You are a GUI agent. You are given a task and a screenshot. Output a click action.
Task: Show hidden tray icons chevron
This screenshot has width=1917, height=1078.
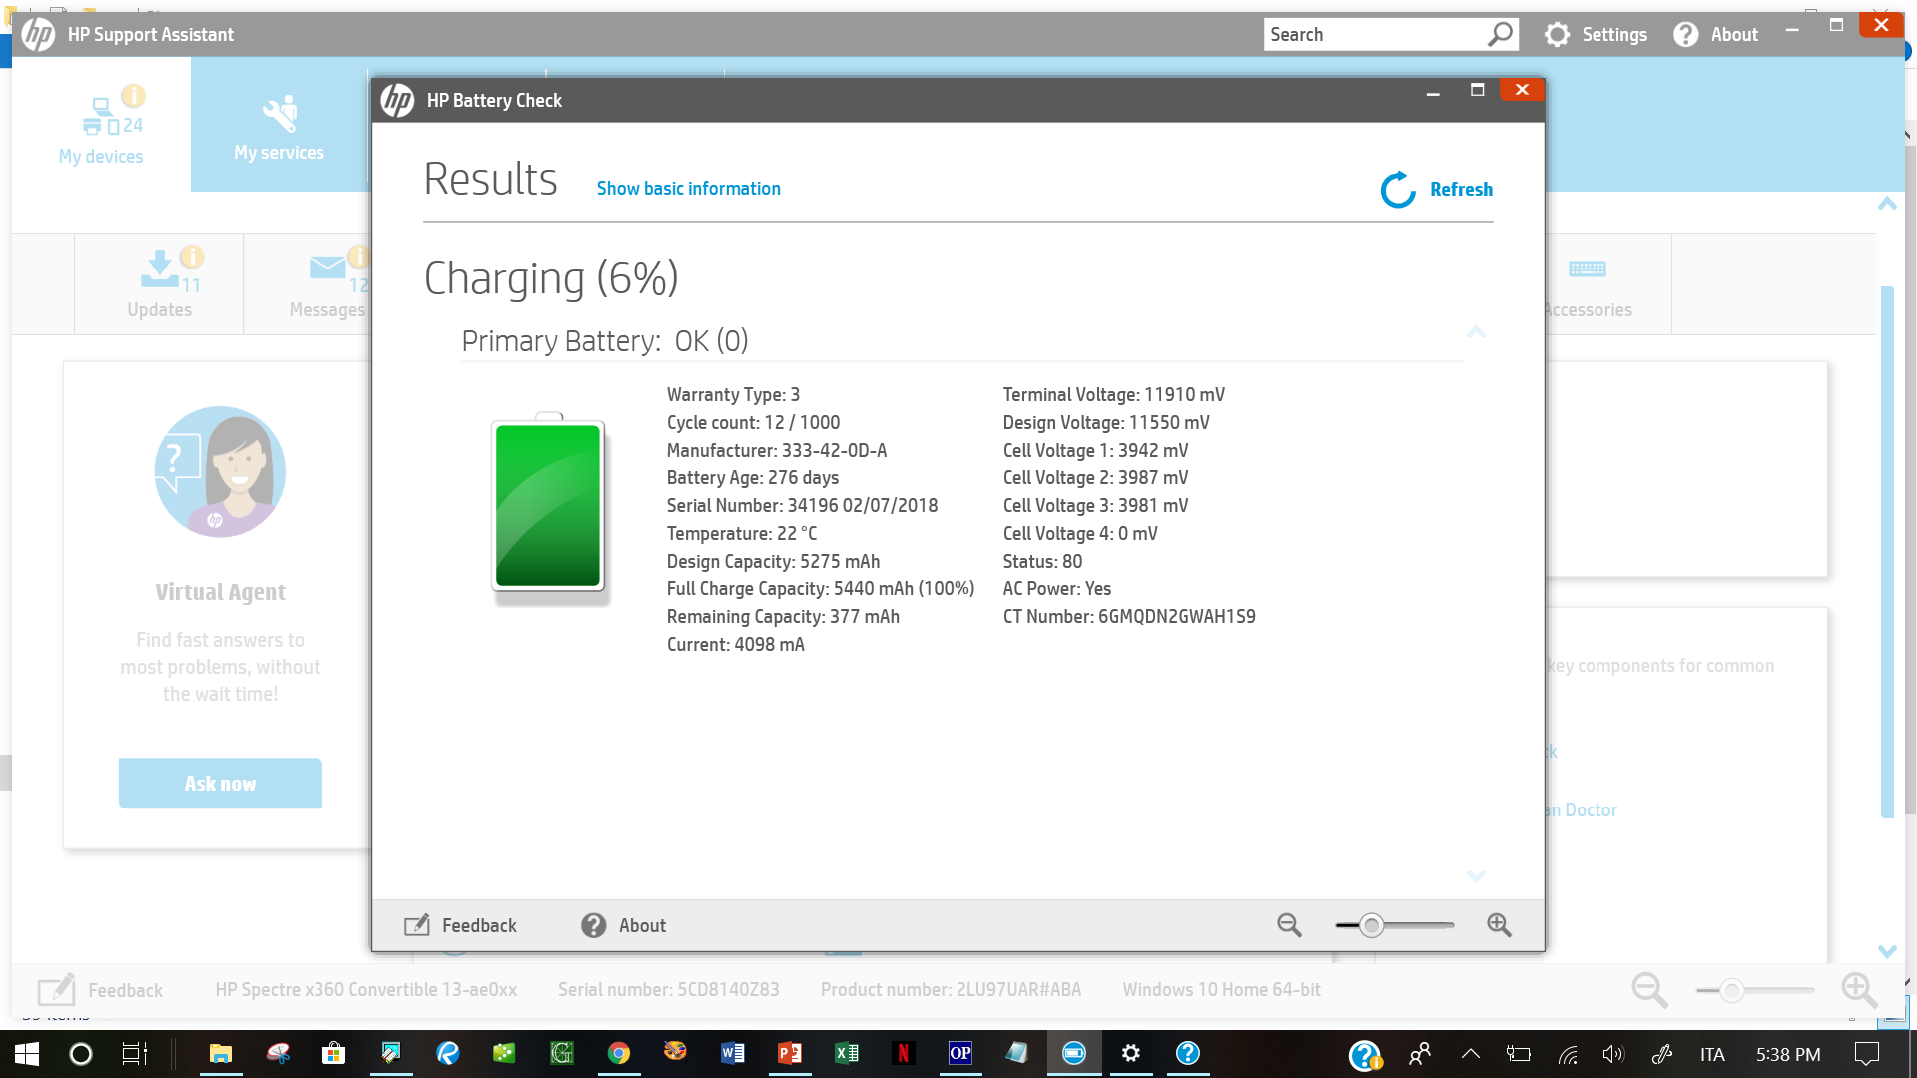(1471, 1054)
